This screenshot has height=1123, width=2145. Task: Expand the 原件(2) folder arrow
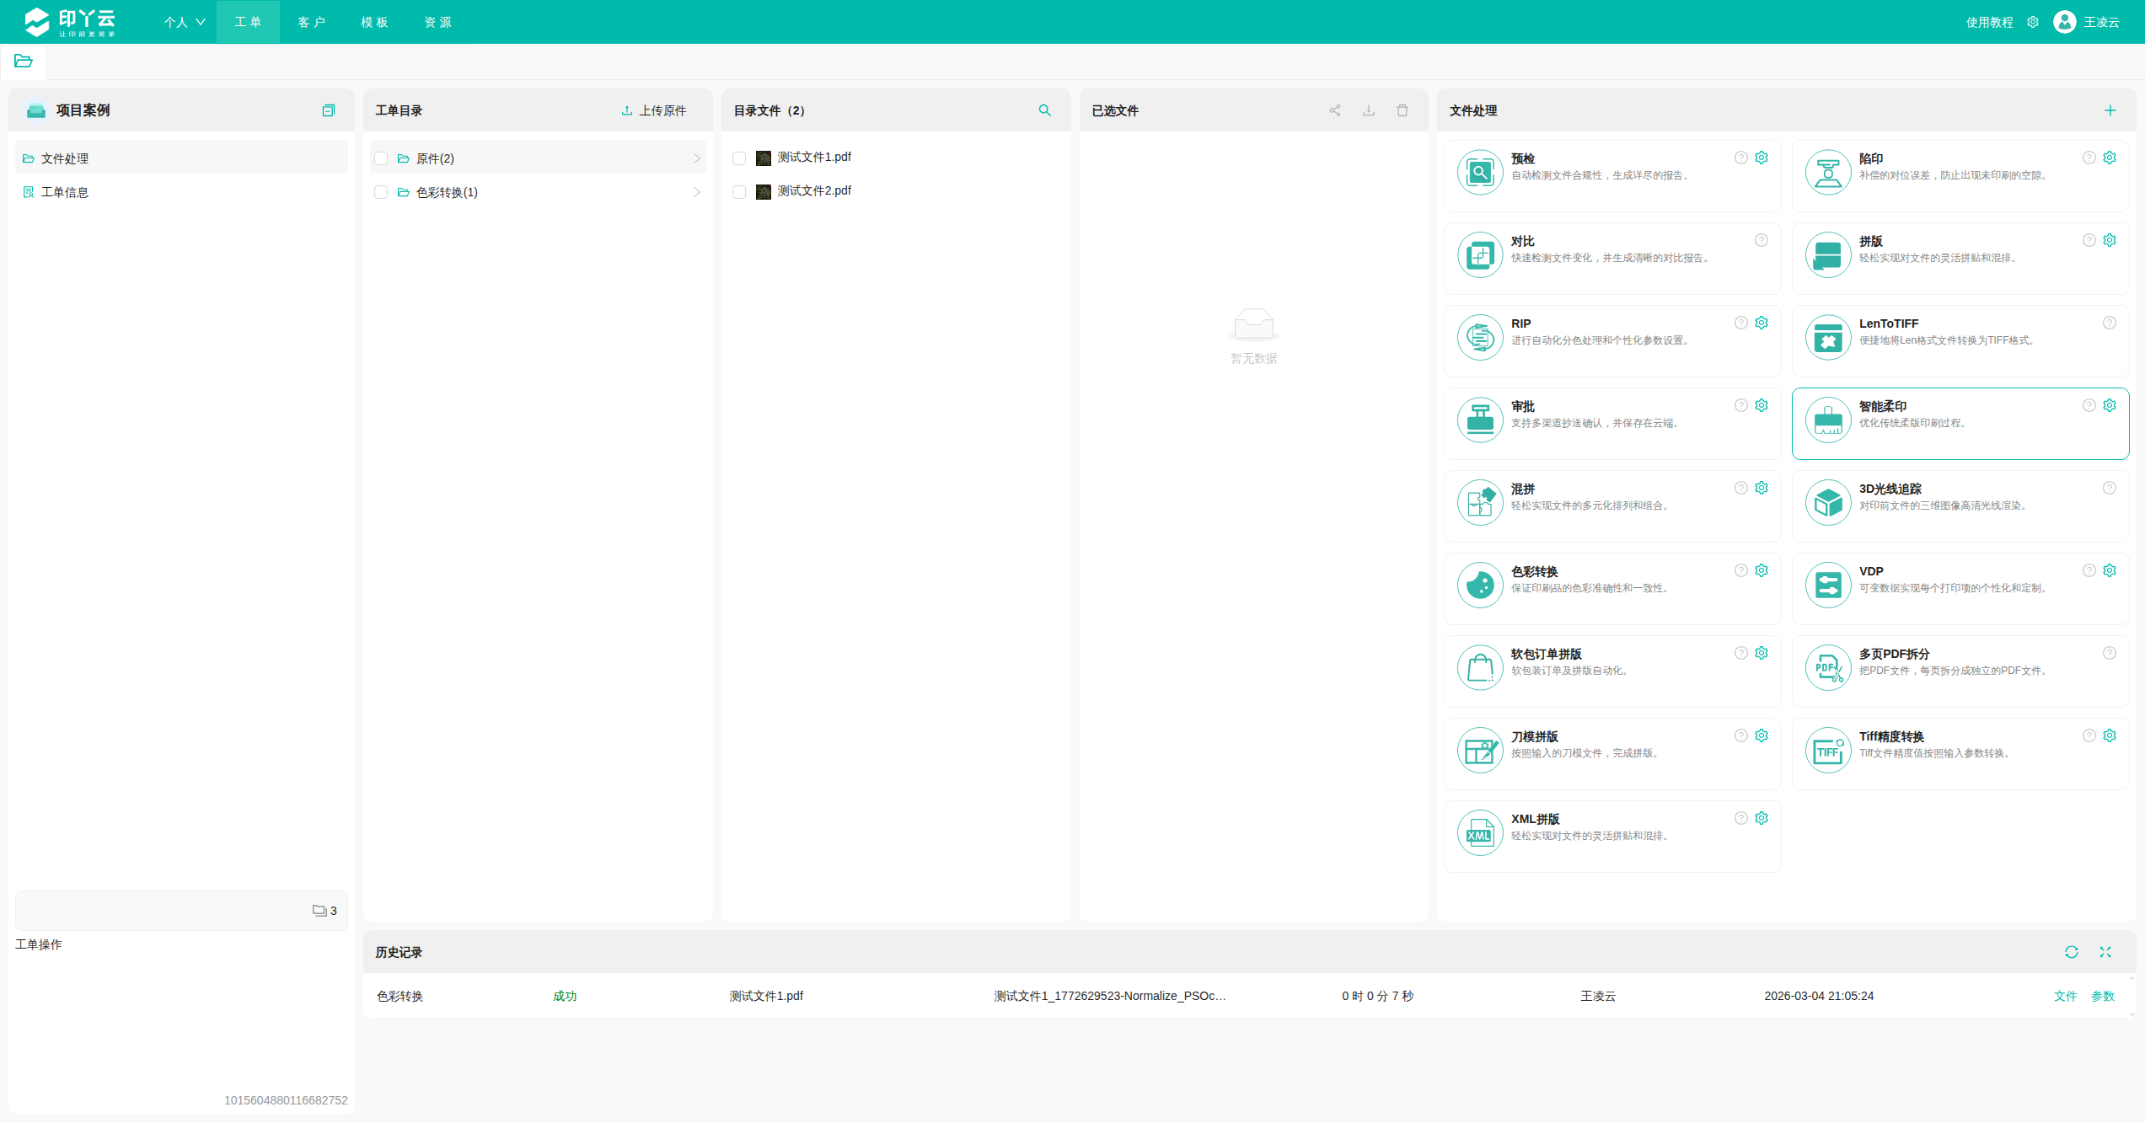coord(697,158)
